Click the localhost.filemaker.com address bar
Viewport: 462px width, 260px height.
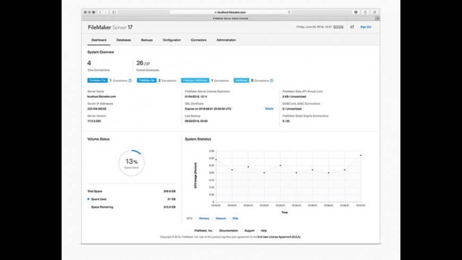coord(231,12)
